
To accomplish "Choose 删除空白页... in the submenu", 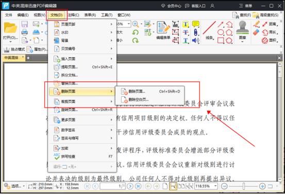I will 150,99.
